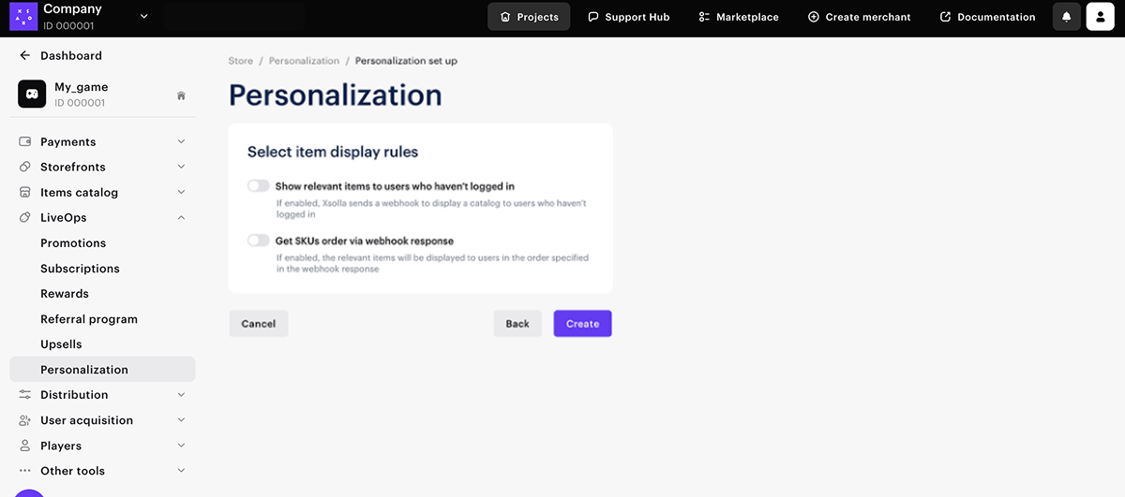
Task: Click the home icon next to My_game
Action: click(x=181, y=95)
